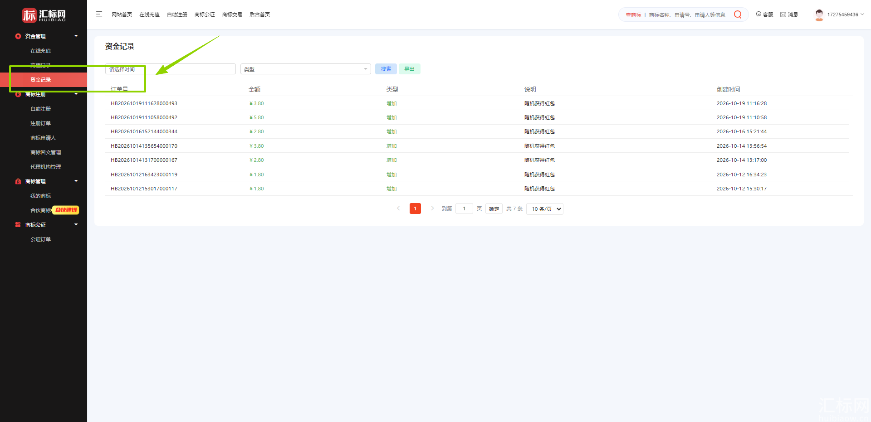Open 在线充值 in sidebar
The width and height of the screenshot is (871, 422).
pyautogui.click(x=41, y=51)
